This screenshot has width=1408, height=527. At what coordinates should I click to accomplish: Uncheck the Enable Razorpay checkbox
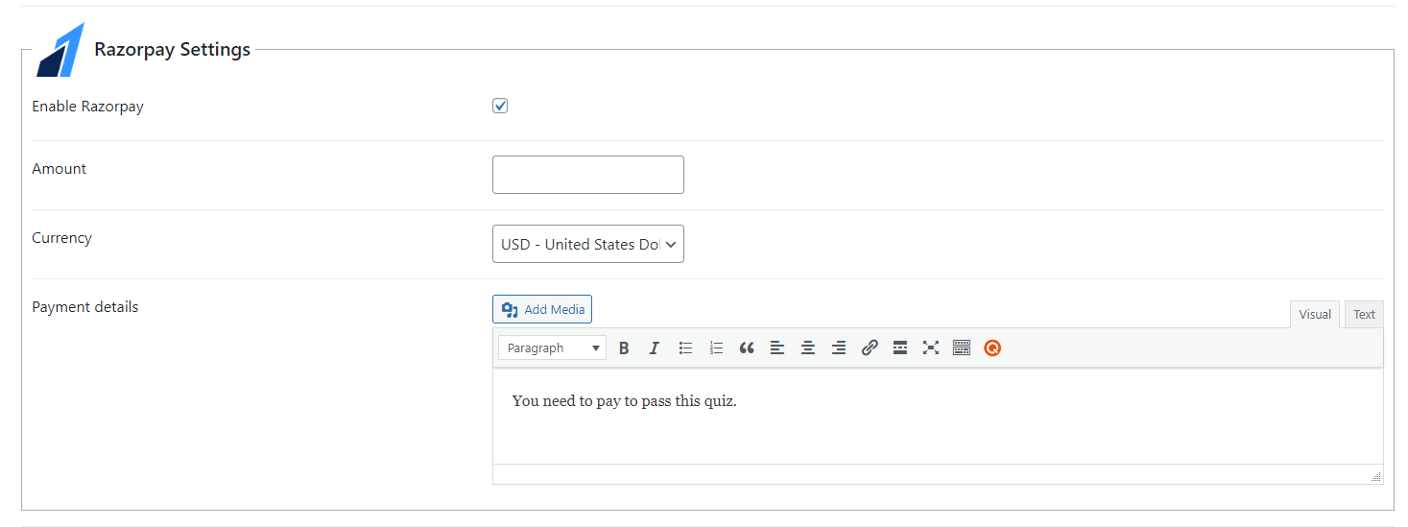point(500,106)
